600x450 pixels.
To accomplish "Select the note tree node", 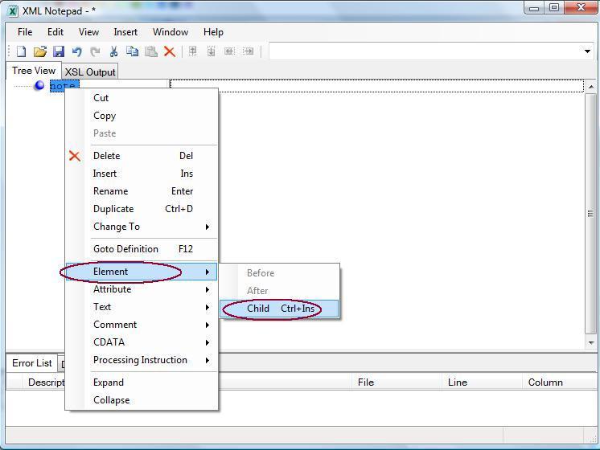I will point(64,86).
